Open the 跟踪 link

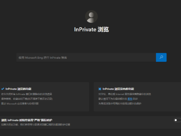click(130, 99)
